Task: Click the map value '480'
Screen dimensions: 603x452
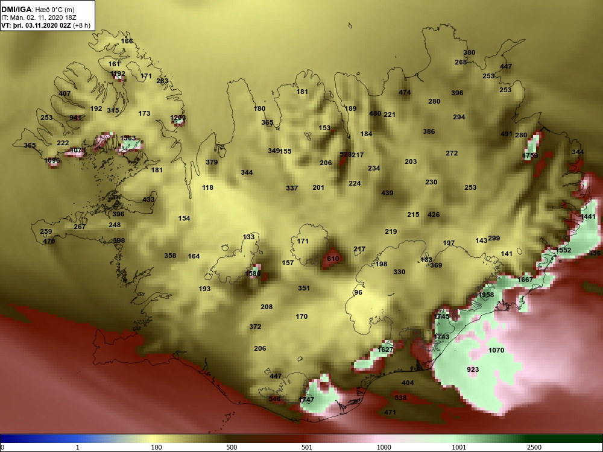Action: pos(375,113)
